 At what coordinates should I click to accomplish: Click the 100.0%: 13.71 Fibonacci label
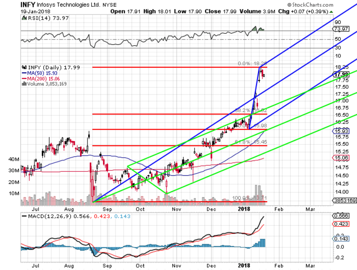(x=250, y=198)
